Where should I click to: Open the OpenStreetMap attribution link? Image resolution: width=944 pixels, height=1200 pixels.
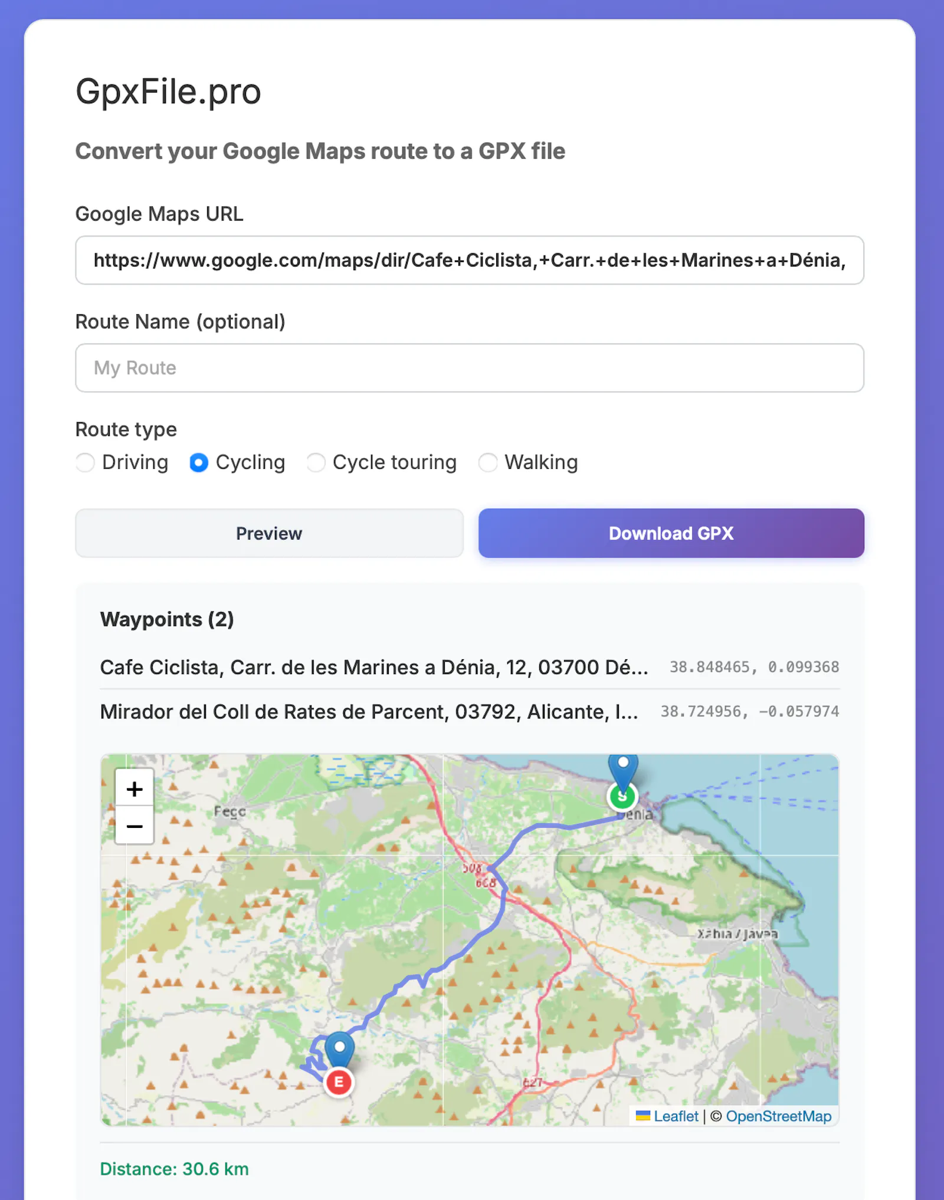(x=778, y=1116)
